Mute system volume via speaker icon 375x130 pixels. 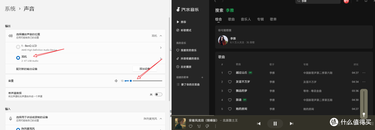[116, 81]
